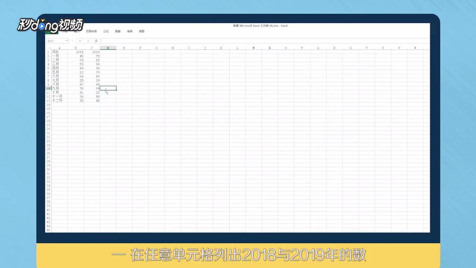The width and height of the screenshot is (476, 268).
Task: Click the 一月 cell in column A
Action: pyautogui.click(x=60, y=56)
